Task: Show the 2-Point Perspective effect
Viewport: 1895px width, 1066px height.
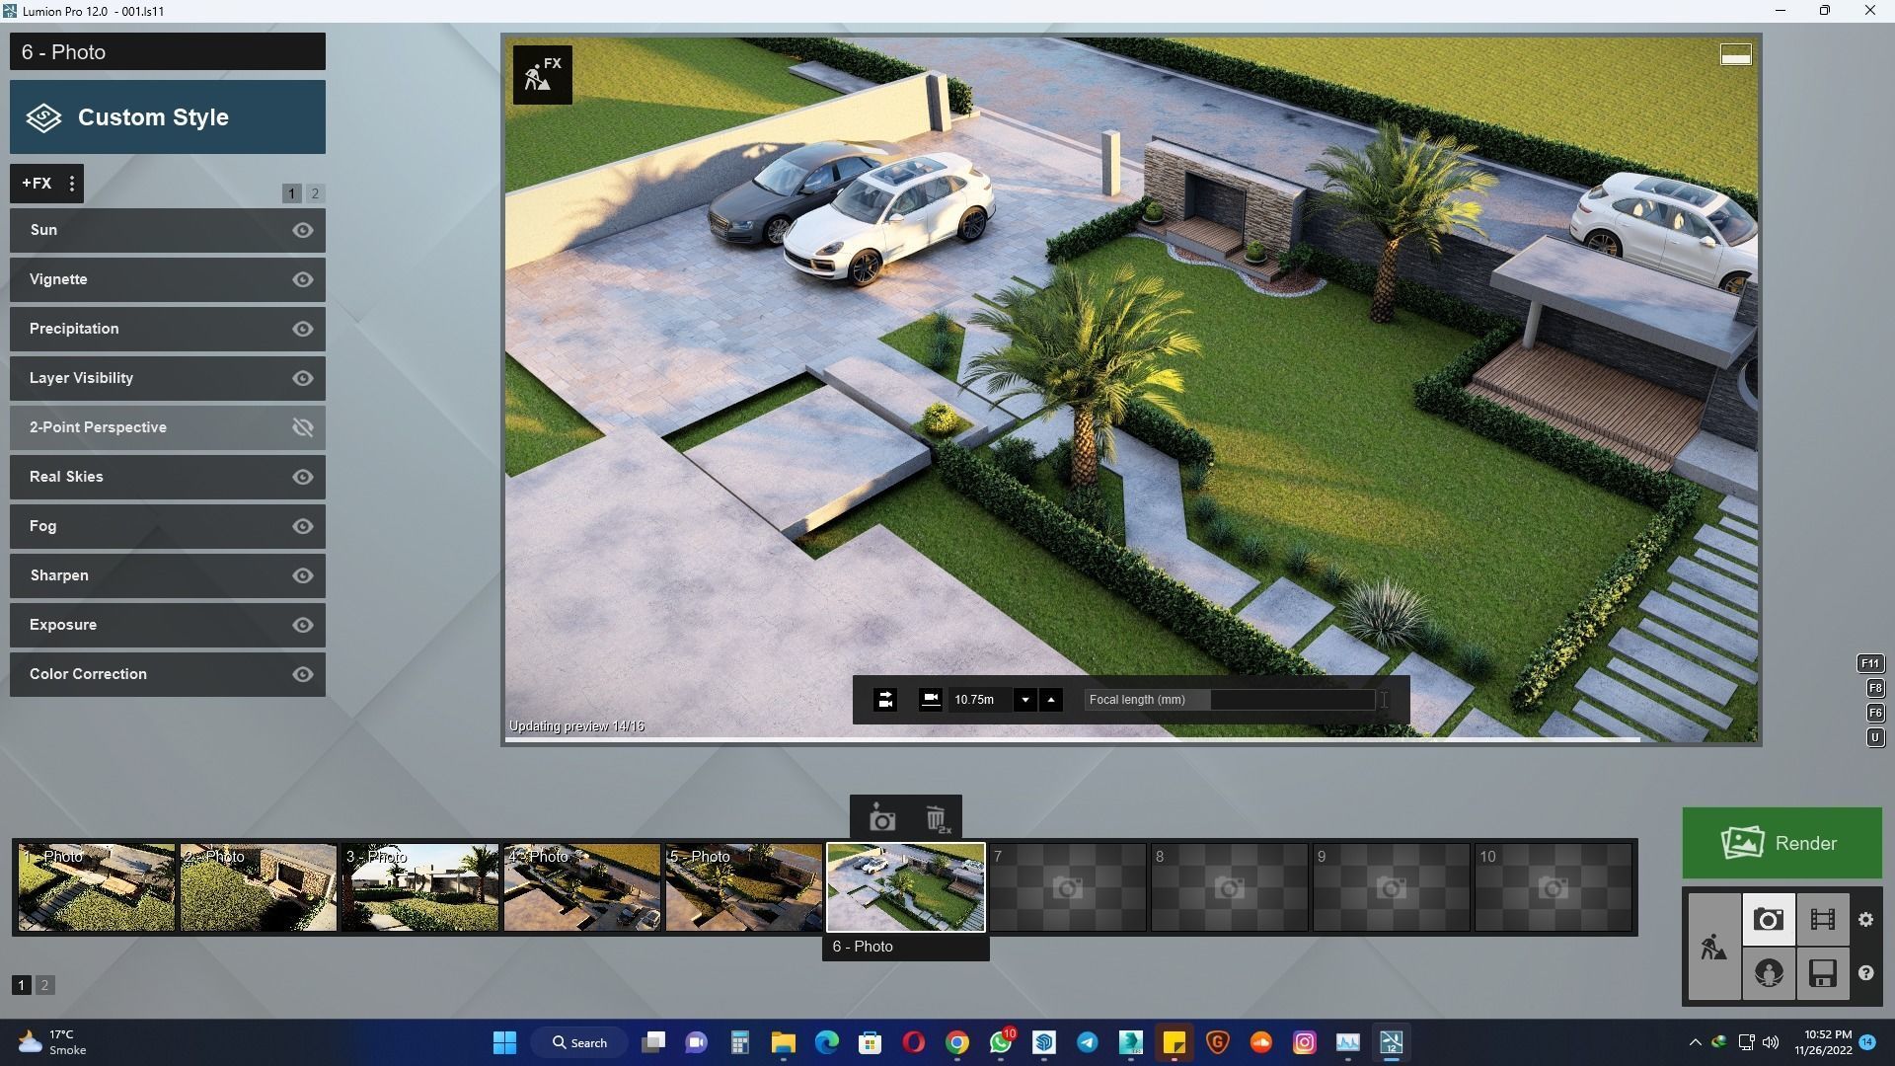Action: click(x=302, y=427)
